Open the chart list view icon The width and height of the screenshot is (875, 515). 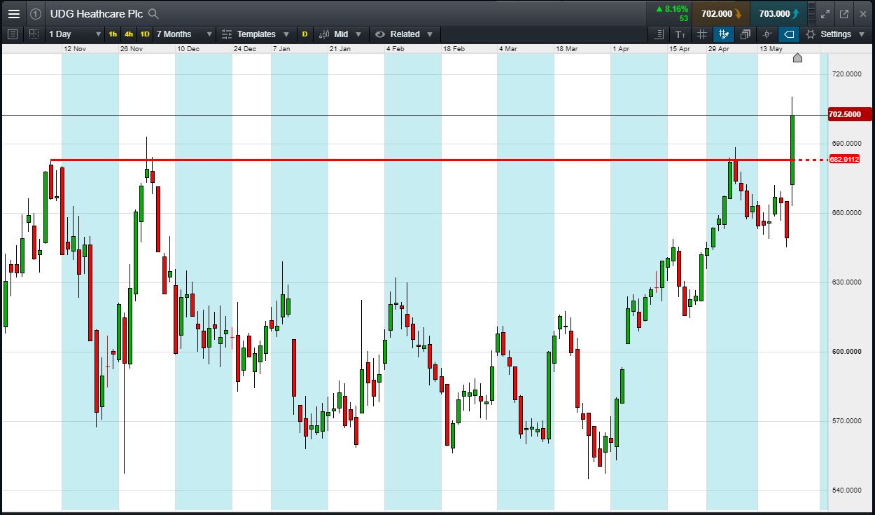click(12, 34)
